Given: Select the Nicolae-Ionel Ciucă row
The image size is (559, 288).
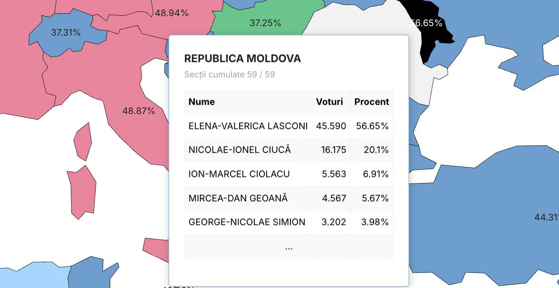Looking at the screenshot, I should [x=289, y=150].
